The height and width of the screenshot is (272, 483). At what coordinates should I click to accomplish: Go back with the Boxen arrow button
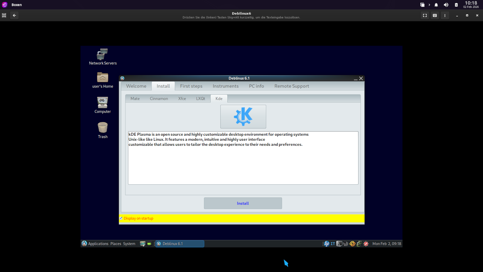pyautogui.click(x=14, y=15)
